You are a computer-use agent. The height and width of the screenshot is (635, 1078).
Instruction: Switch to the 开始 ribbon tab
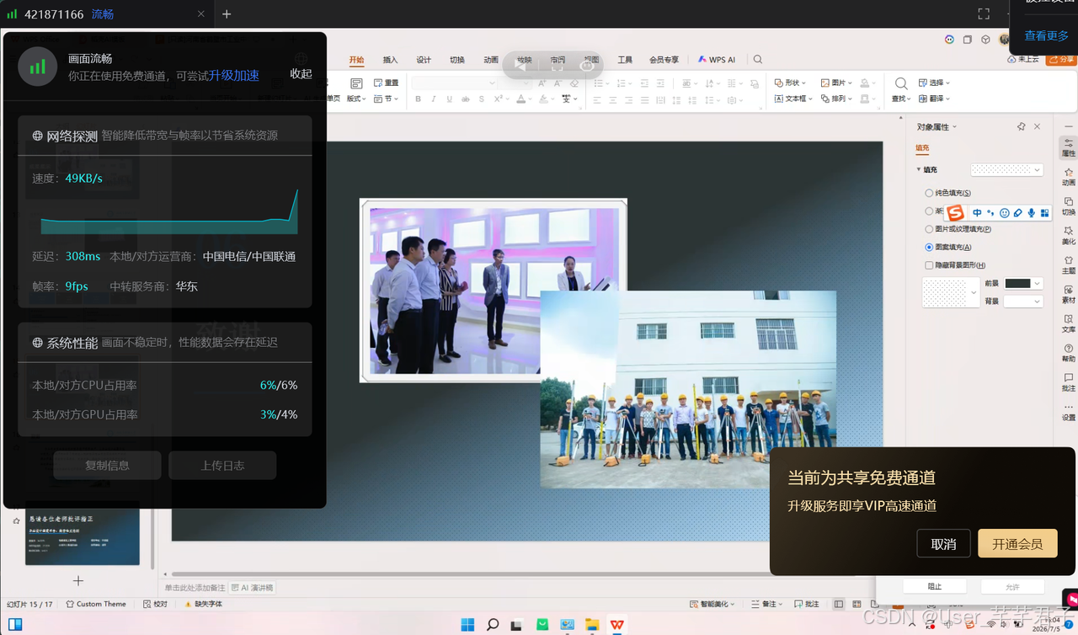point(356,60)
